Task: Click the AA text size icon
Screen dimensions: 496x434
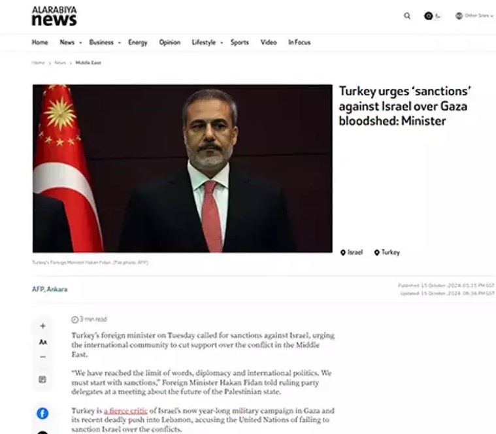Action: 42,342
